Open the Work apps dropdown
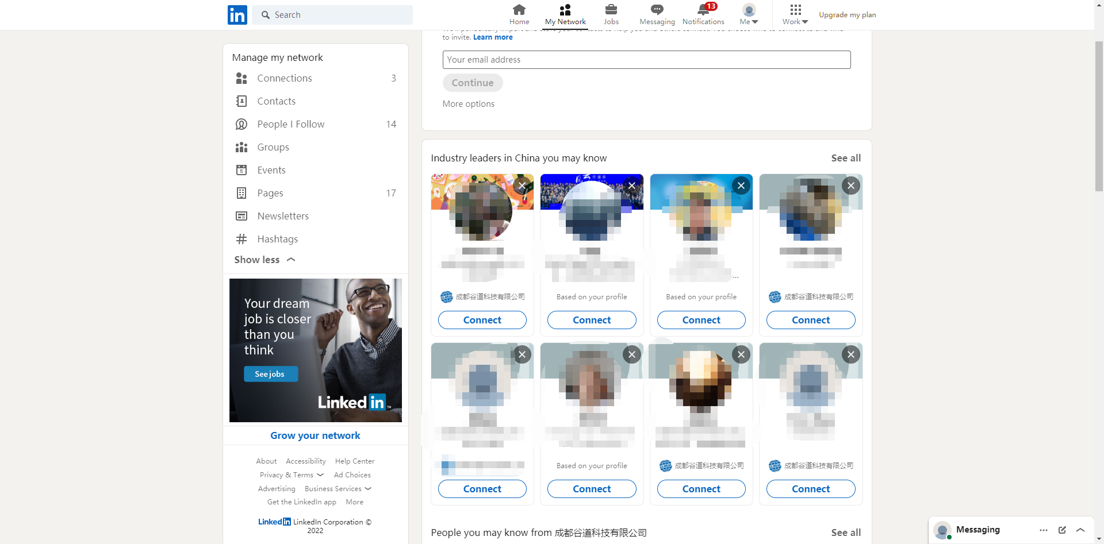The image size is (1104, 544). pyautogui.click(x=795, y=15)
